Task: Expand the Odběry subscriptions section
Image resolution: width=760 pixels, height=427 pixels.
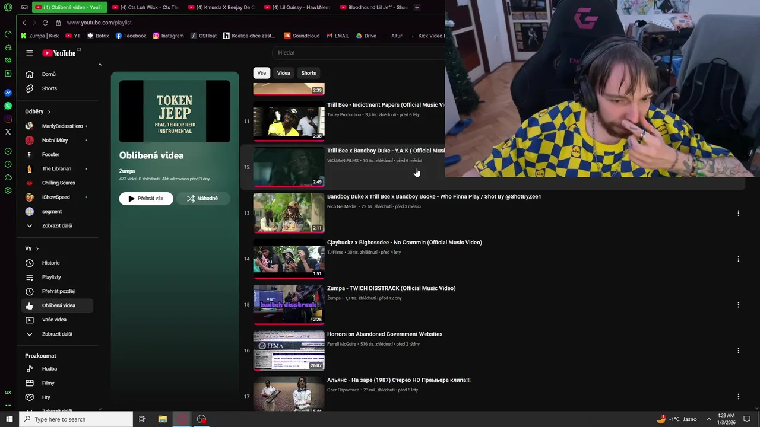Action: pyautogui.click(x=38, y=111)
